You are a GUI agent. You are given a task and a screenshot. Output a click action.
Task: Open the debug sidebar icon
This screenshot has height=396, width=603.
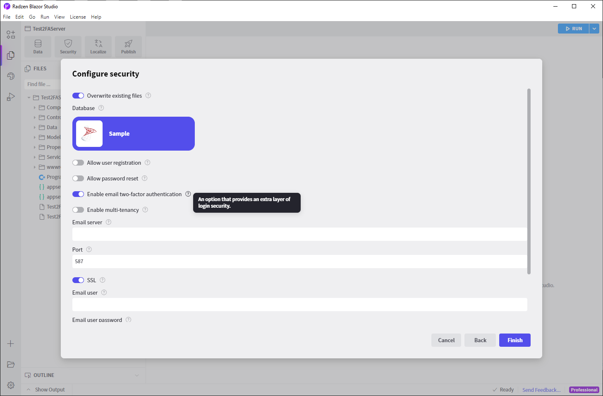pyautogui.click(x=11, y=97)
